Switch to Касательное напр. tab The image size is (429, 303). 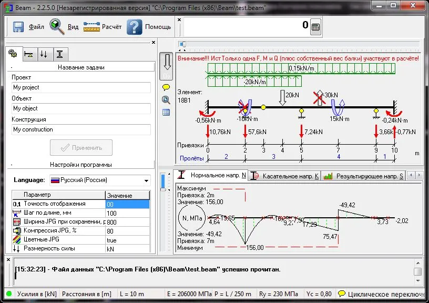[x=284, y=176]
